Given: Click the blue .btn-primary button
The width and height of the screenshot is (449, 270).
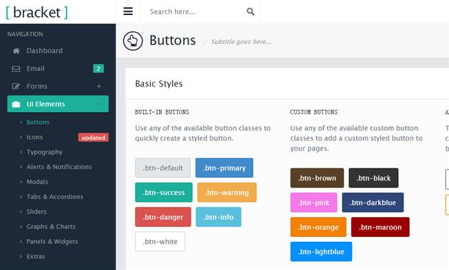Looking at the screenshot, I should click(x=224, y=168).
